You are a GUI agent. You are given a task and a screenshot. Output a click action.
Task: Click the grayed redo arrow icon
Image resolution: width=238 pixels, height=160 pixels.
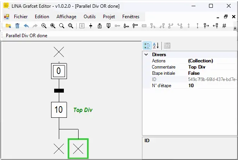(35, 26)
